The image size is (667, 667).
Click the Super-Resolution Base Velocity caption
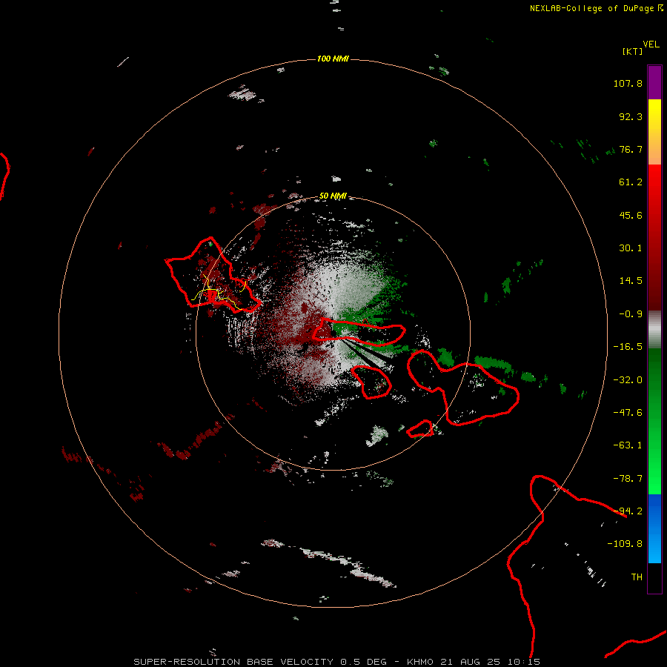point(336,662)
